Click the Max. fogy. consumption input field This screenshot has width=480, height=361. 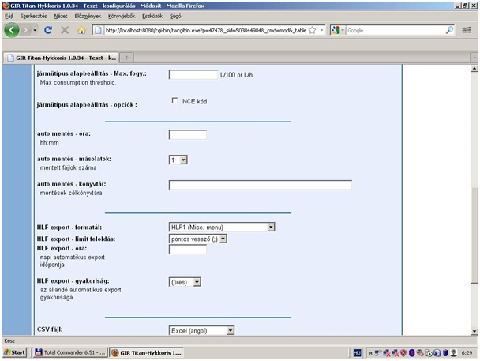193,74
